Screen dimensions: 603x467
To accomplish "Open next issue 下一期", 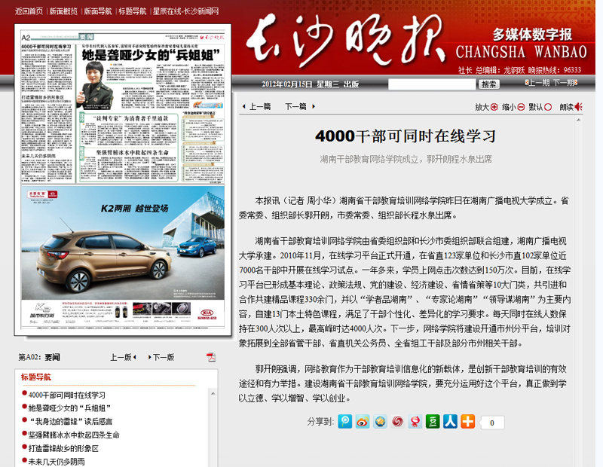I will tap(565, 83).
